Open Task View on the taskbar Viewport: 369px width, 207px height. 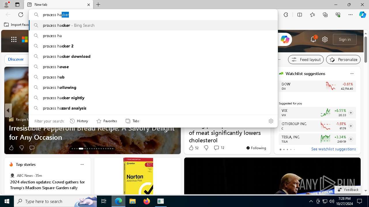104,201
